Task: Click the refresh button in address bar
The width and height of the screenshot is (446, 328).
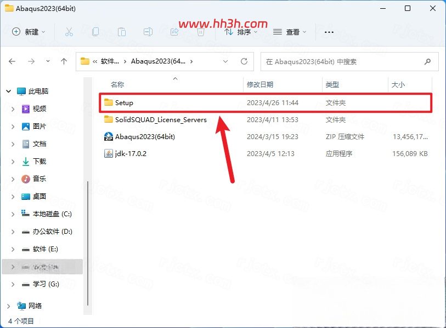Action: (244, 61)
